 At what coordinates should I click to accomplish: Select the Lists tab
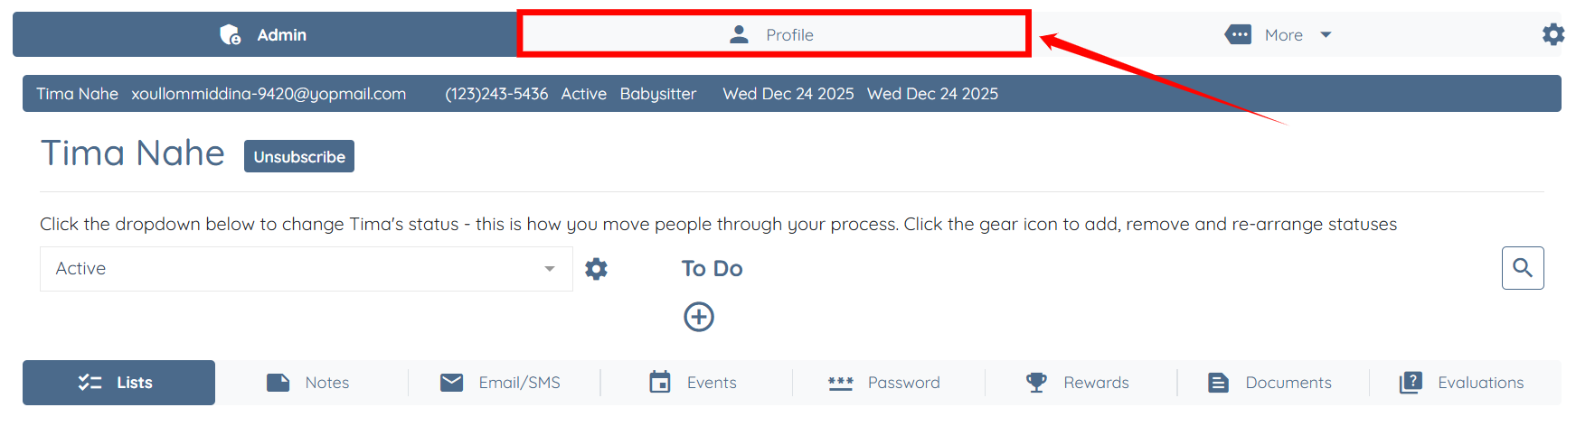118,383
